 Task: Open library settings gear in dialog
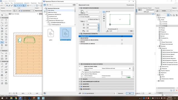point(74,5)
